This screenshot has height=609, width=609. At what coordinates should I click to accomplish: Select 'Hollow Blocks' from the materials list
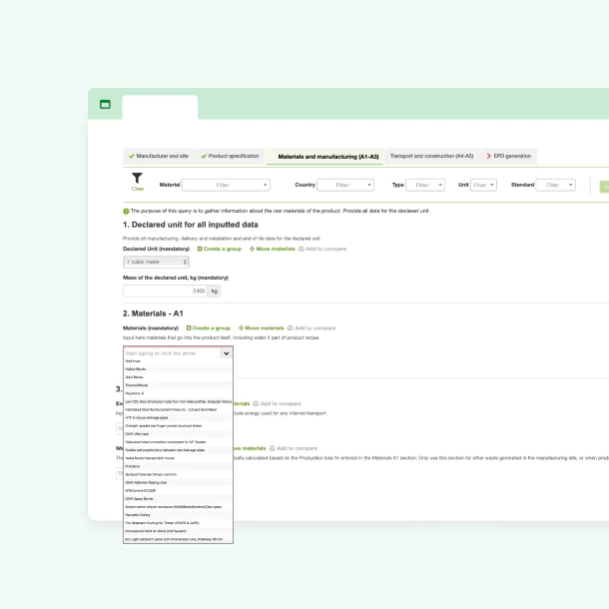(x=136, y=369)
